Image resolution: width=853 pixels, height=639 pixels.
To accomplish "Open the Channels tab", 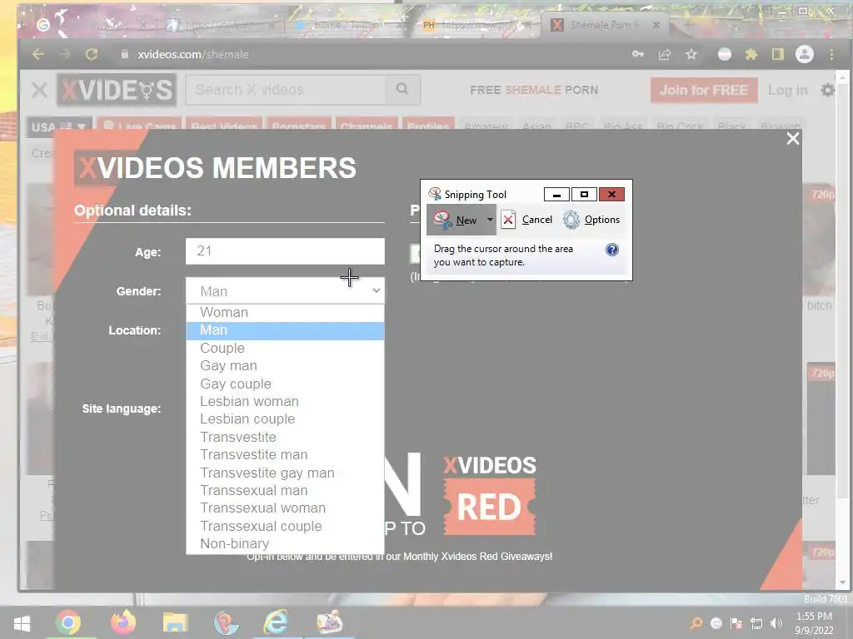I will click(367, 126).
